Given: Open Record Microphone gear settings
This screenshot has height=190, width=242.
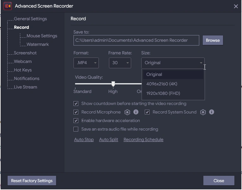Looking at the screenshot, I should pos(127,112).
